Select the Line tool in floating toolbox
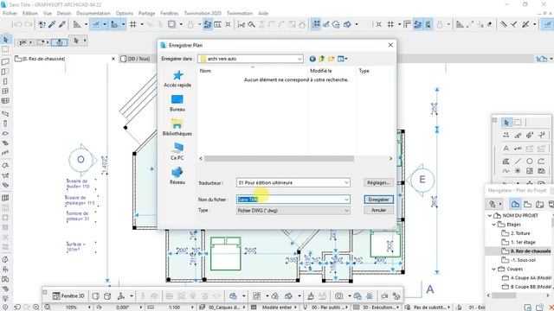This screenshot has height=311, width=554. [518, 162]
